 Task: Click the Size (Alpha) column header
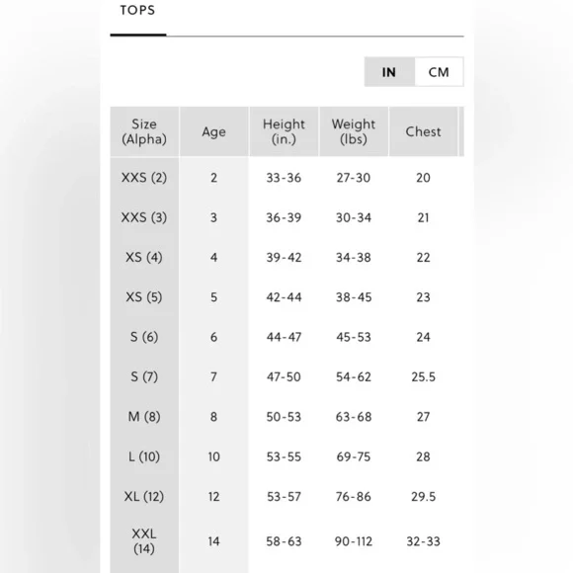click(144, 131)
